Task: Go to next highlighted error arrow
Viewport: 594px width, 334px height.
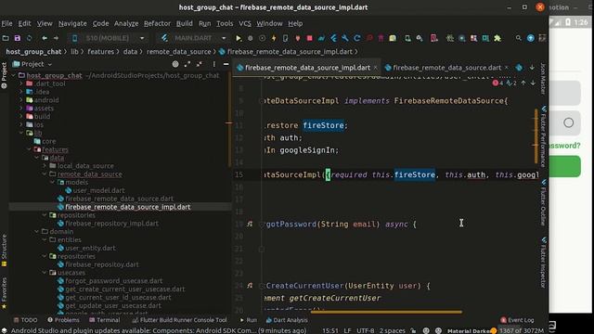Action: click(x=533, y=83)
